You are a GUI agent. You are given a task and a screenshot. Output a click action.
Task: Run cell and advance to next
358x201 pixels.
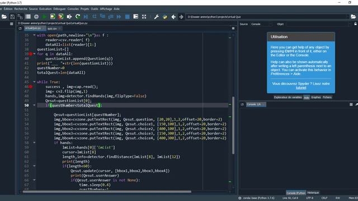(x=61, y=17)
